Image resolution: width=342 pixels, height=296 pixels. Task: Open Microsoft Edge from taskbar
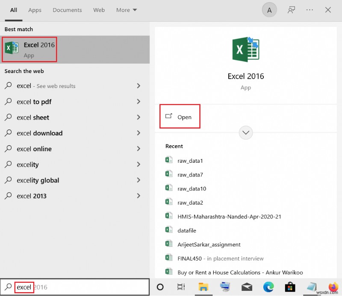coord(269,287)
